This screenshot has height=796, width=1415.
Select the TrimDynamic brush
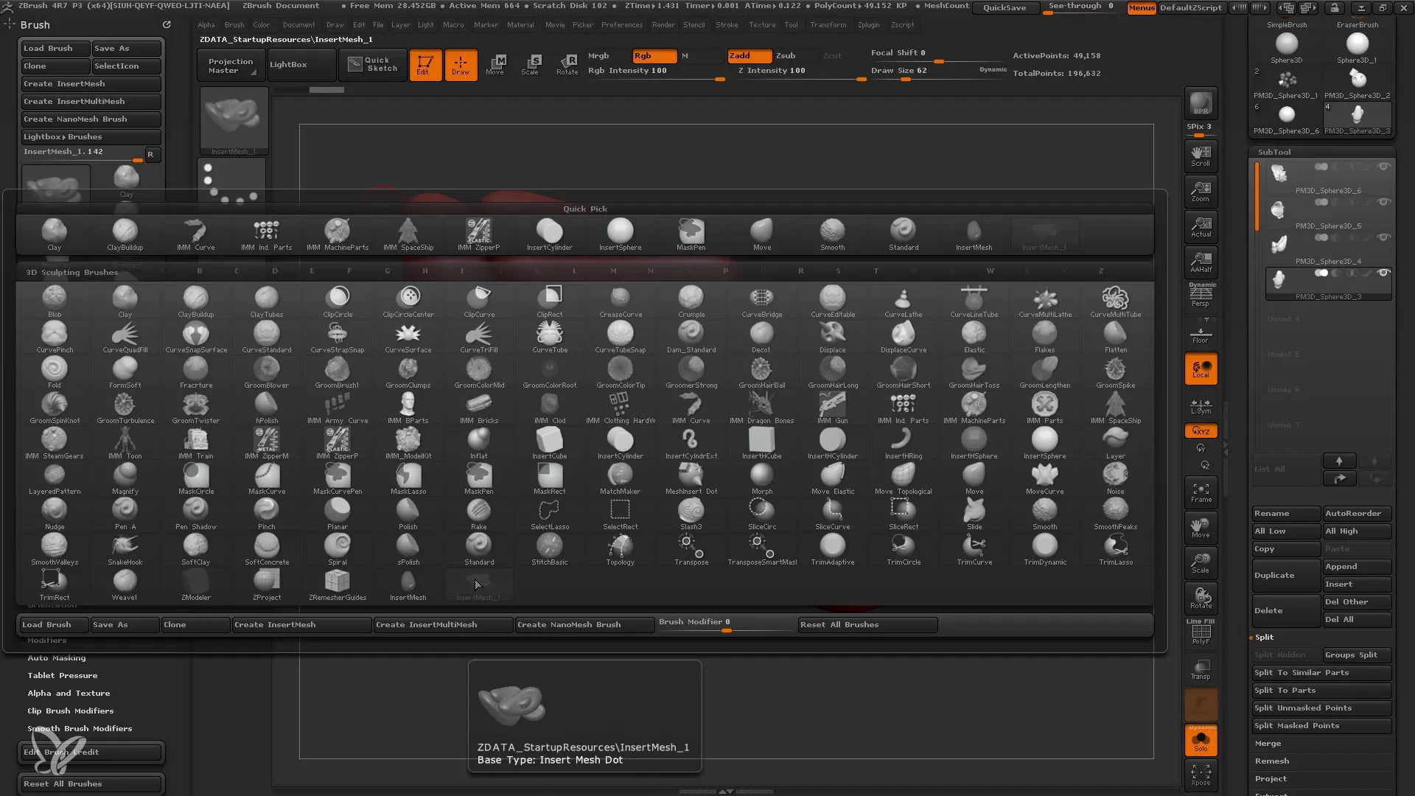click(1044, 549)
